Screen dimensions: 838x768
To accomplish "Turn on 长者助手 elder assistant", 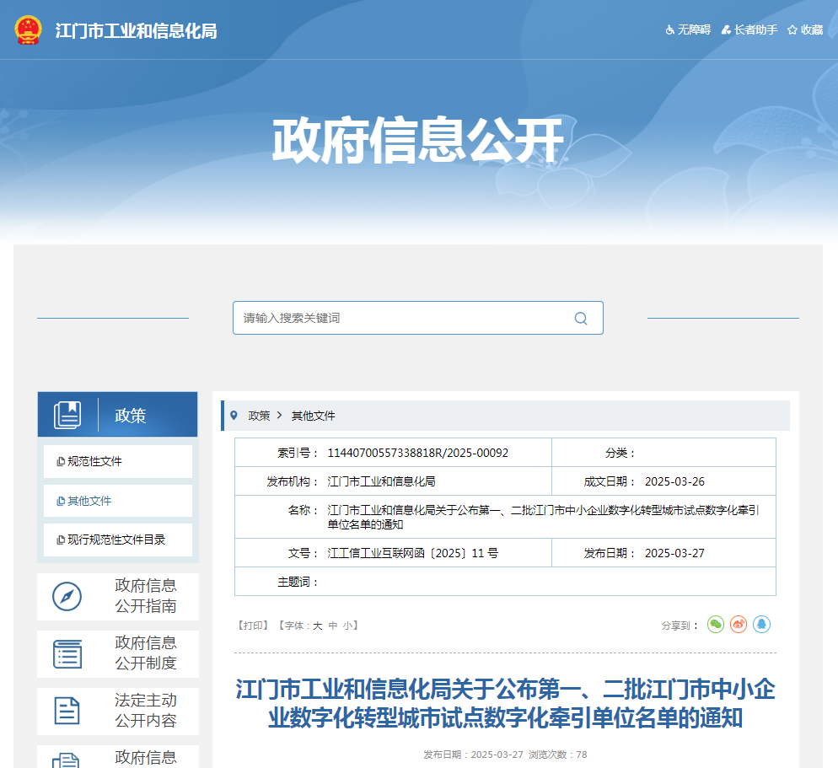I will coord(749,30).
